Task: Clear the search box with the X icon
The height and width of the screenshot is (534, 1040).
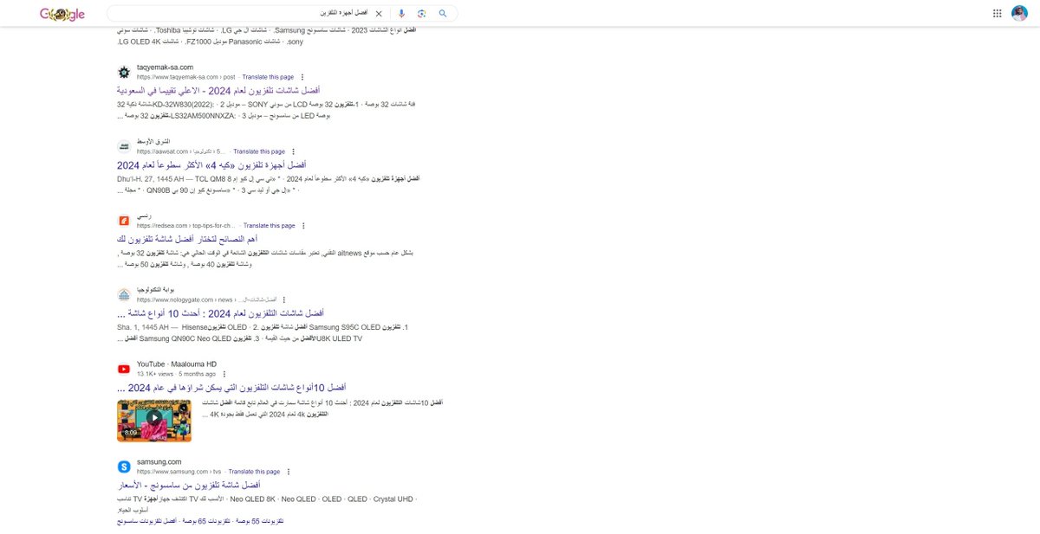Action: click(x=379, y=14)
